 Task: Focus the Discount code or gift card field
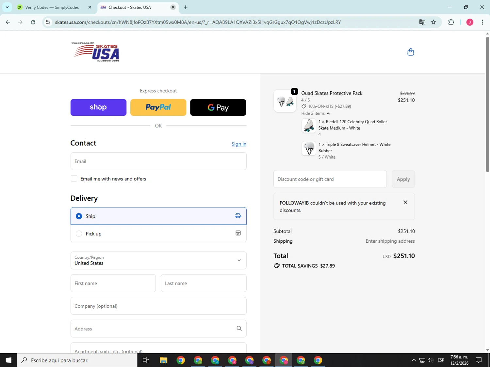[x=330, y=179]
